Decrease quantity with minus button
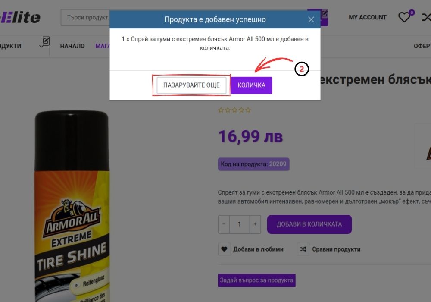 point(224,224)
